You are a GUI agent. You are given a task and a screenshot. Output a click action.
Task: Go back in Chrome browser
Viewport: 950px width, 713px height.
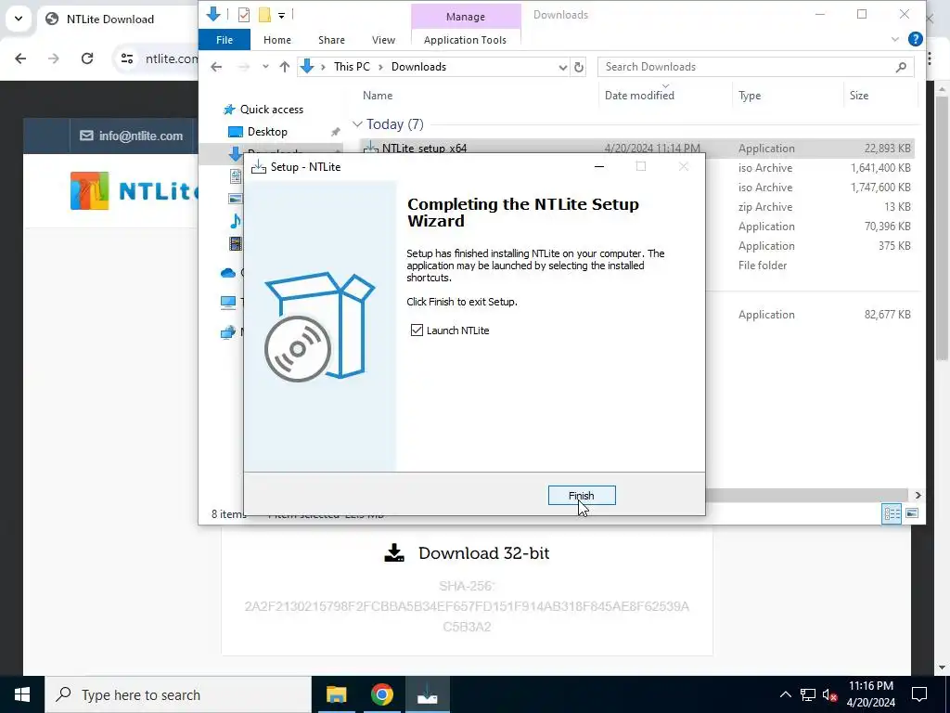(20, 58)
